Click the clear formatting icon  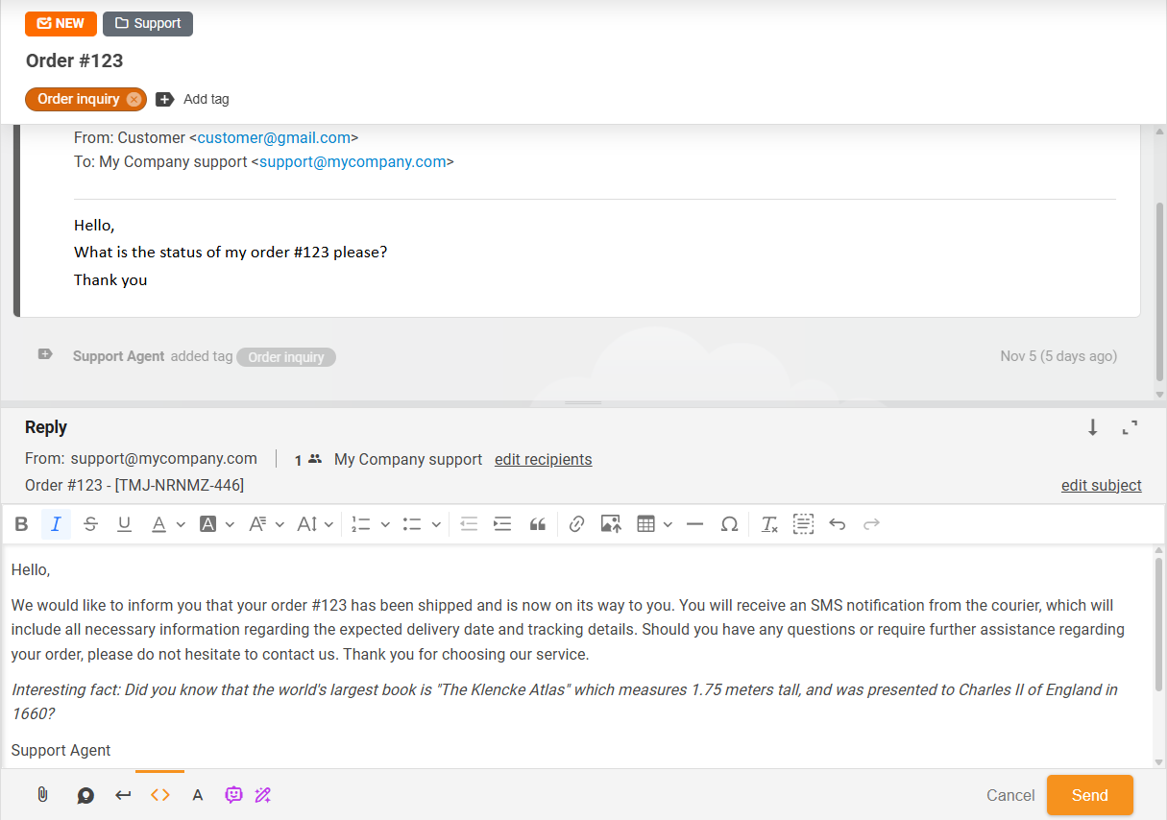(x=768, y=524)
